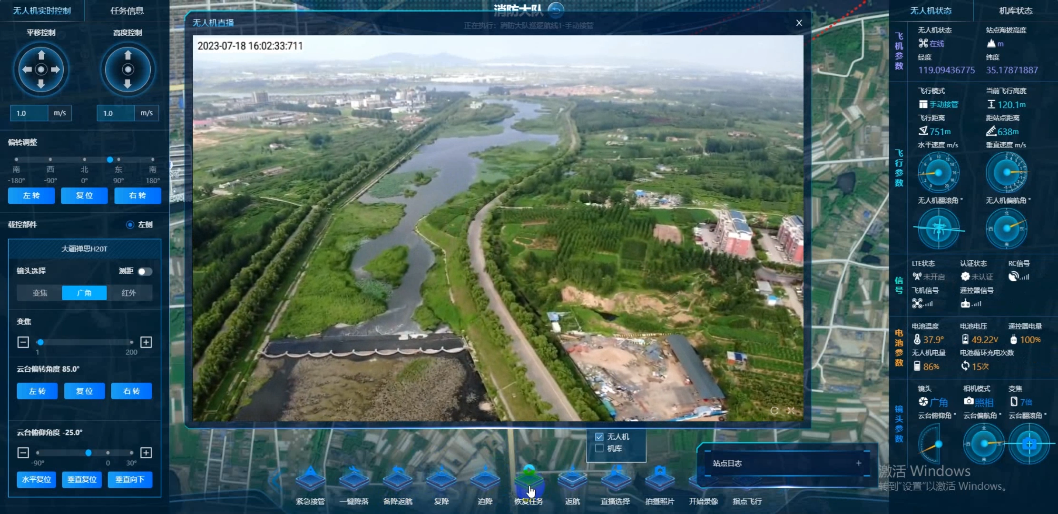
Task: Click the back arrow beside 消防大队 title
Action: 556,9
